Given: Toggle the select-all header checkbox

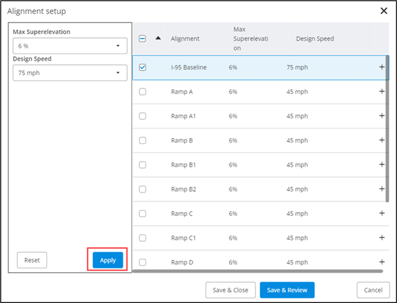Looking at the screenshot, I should click(142, 39).
